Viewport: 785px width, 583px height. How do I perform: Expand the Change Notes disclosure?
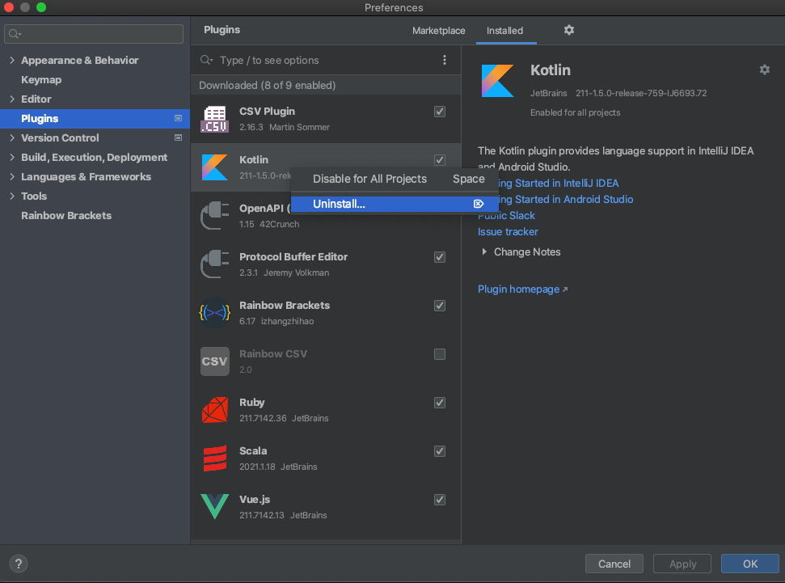pyautogui.click(x=484, y=252)
